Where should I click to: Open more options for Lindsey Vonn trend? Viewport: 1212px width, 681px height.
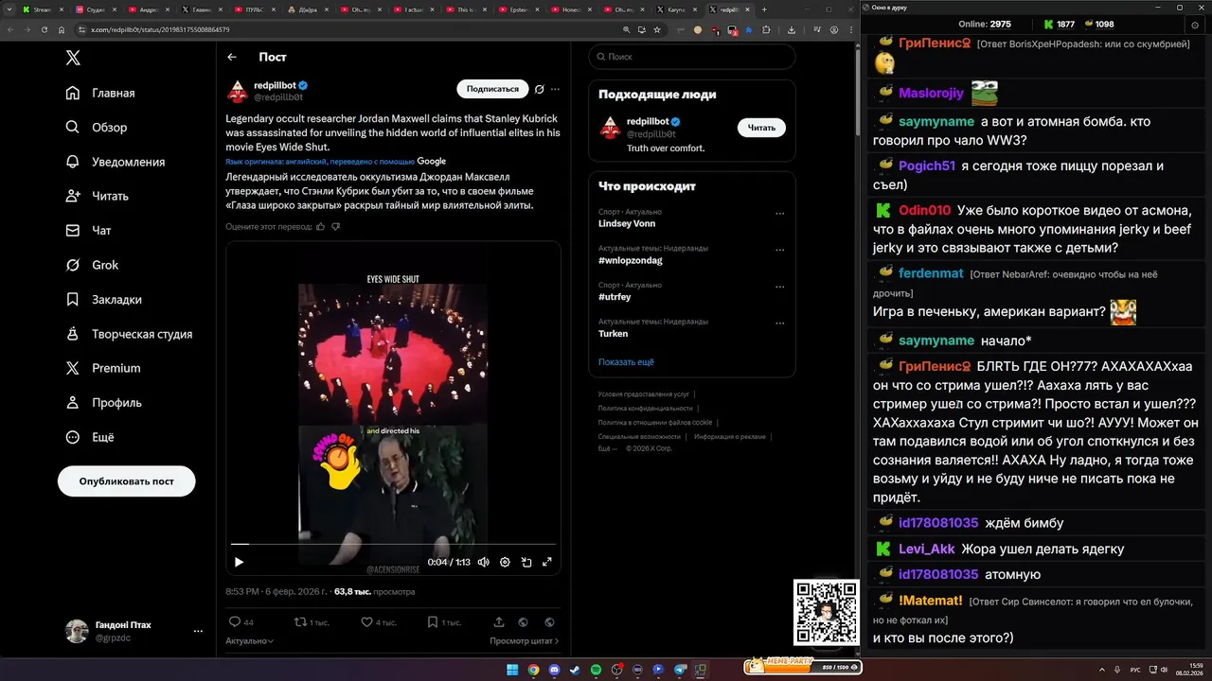(x=780, y=214)
